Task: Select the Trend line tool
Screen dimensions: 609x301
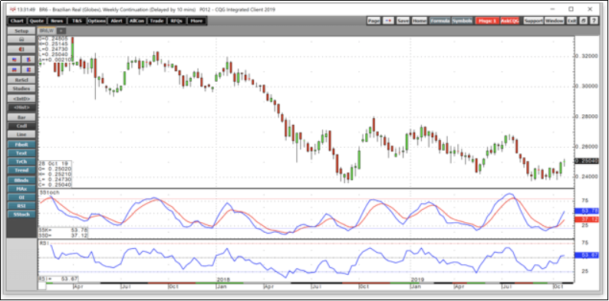Action: [21, 171]
